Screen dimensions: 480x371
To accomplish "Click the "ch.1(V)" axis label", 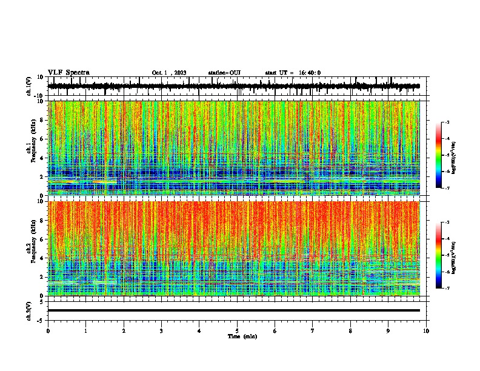I will pyautogui.click(x=28, y=86).
